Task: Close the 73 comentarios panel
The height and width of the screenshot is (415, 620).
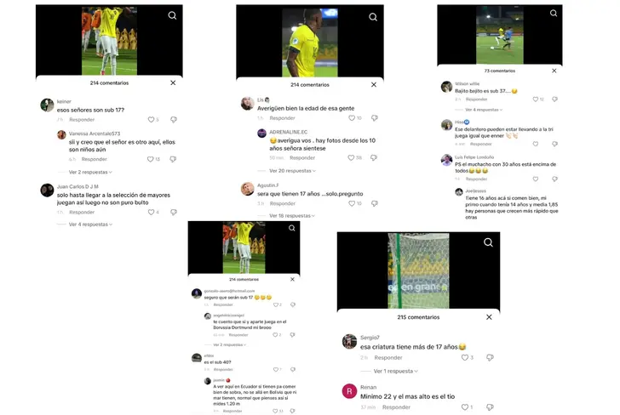Action: [554, 71]
